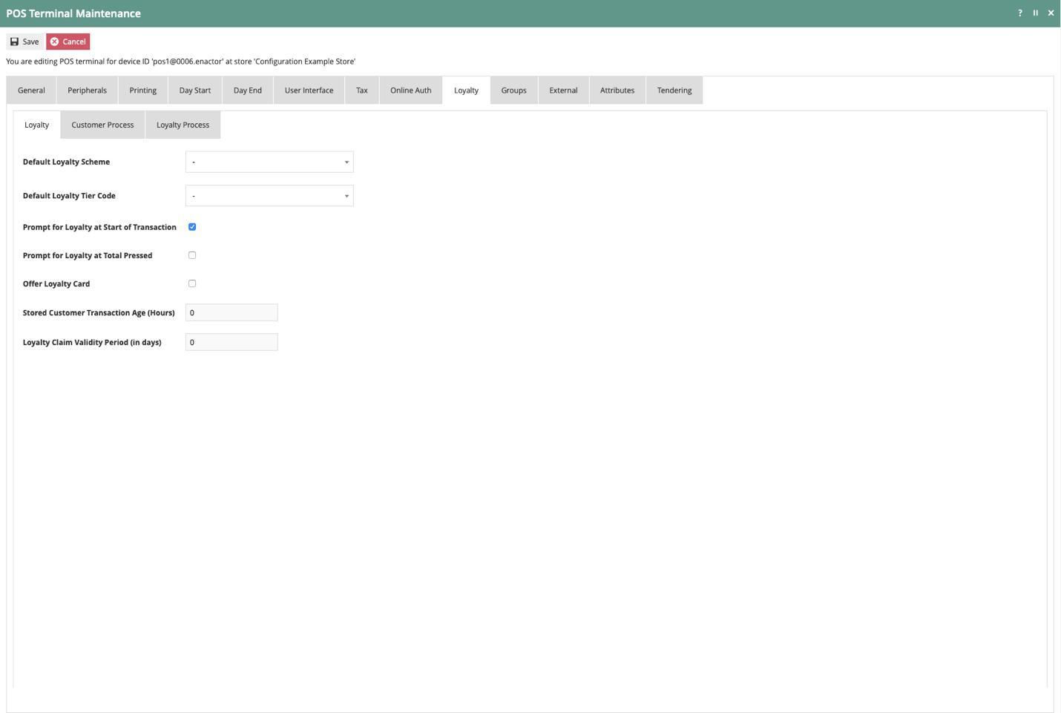Close the POS Terminal Maintenance window
This screenshot has width=1061, height=713.
[1051, 13]
